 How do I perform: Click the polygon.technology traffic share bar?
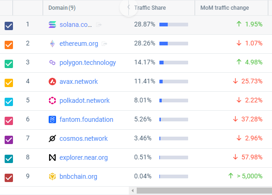[174, 63]
